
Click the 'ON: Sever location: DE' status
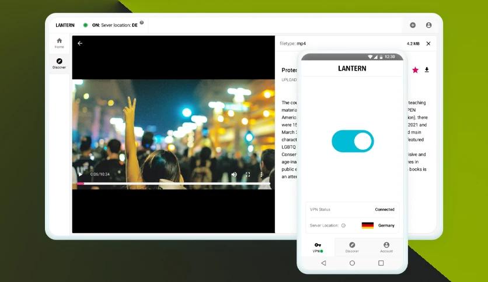tap(114, 25)
